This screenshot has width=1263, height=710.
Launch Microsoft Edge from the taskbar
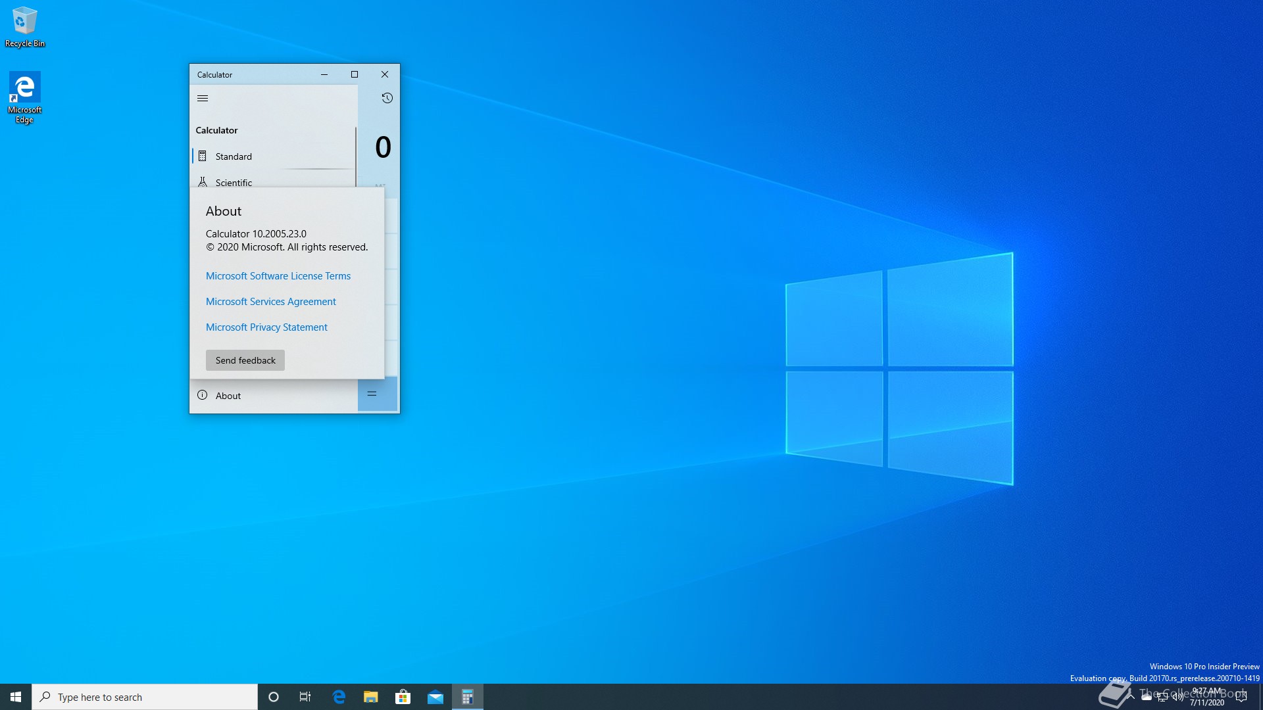point(339,697)
